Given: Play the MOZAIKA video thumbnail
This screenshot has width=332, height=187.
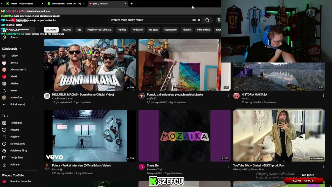Looking at the screenshot, I should pos(184,136).
